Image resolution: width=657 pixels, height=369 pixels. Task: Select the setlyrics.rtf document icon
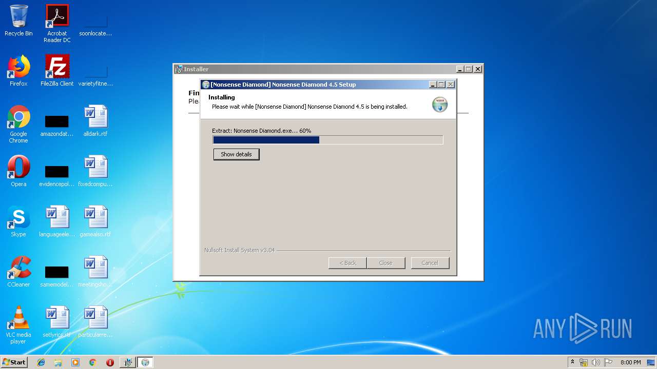57,322
